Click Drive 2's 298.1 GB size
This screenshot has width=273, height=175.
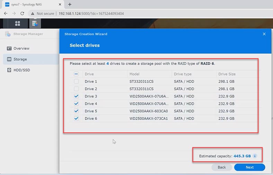click(226, 89)
